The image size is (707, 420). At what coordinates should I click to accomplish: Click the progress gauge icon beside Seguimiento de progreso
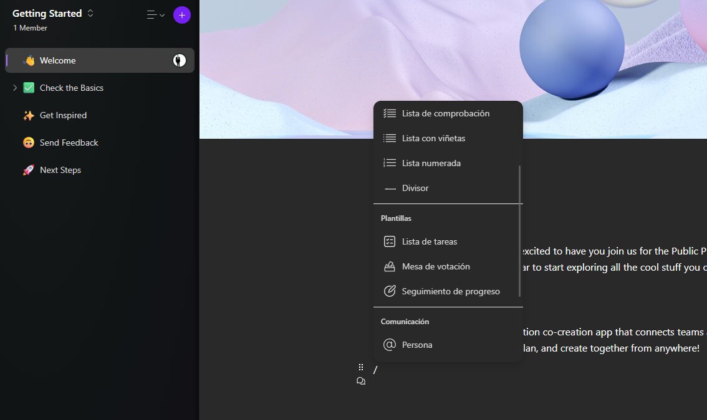[389, 291]
